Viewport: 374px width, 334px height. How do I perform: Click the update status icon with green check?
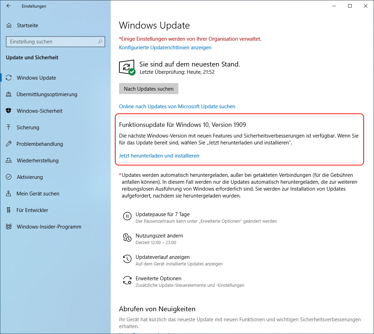tap(127, 68)
